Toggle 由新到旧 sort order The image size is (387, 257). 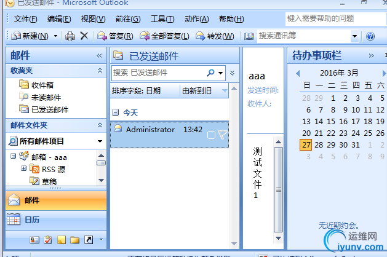click(204, 91)
